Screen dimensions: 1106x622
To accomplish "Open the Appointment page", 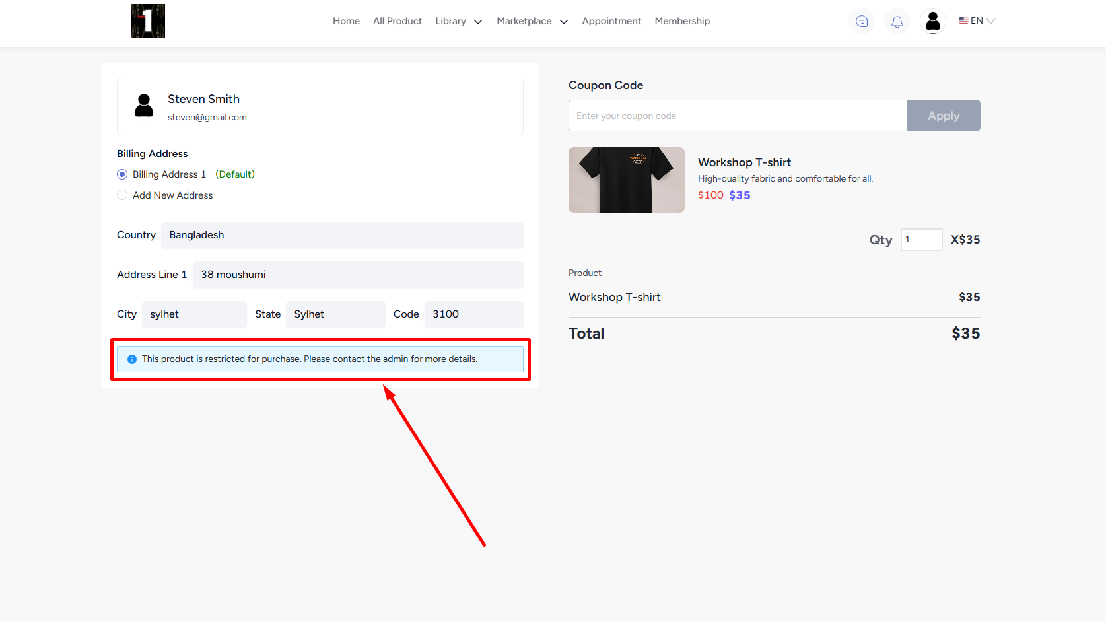I will pyautogui.click(x=611, y=21).
